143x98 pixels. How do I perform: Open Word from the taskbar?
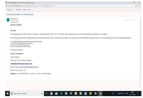pos(86,93)
